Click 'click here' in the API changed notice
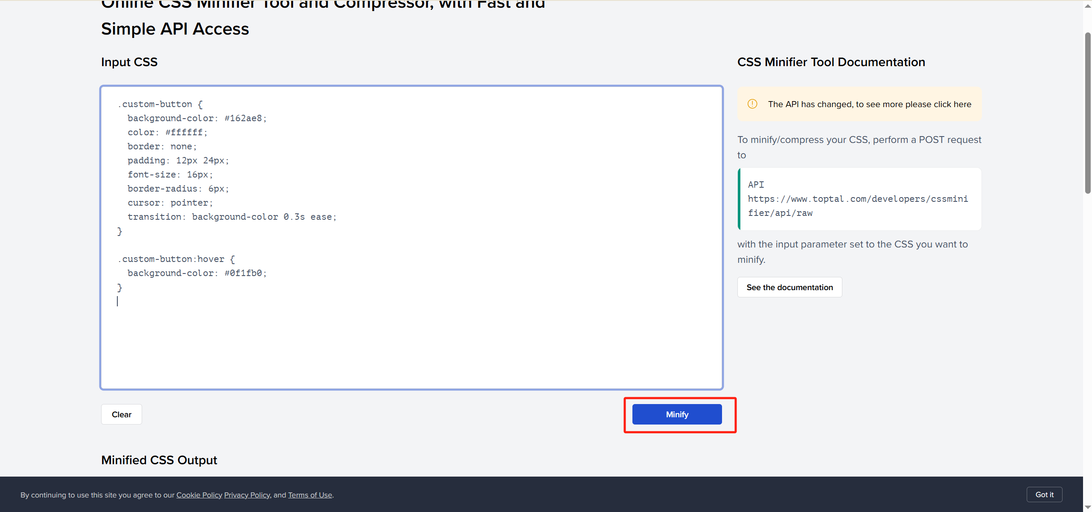This screenshot has height=512, width=1092. (x=952, y=104)
